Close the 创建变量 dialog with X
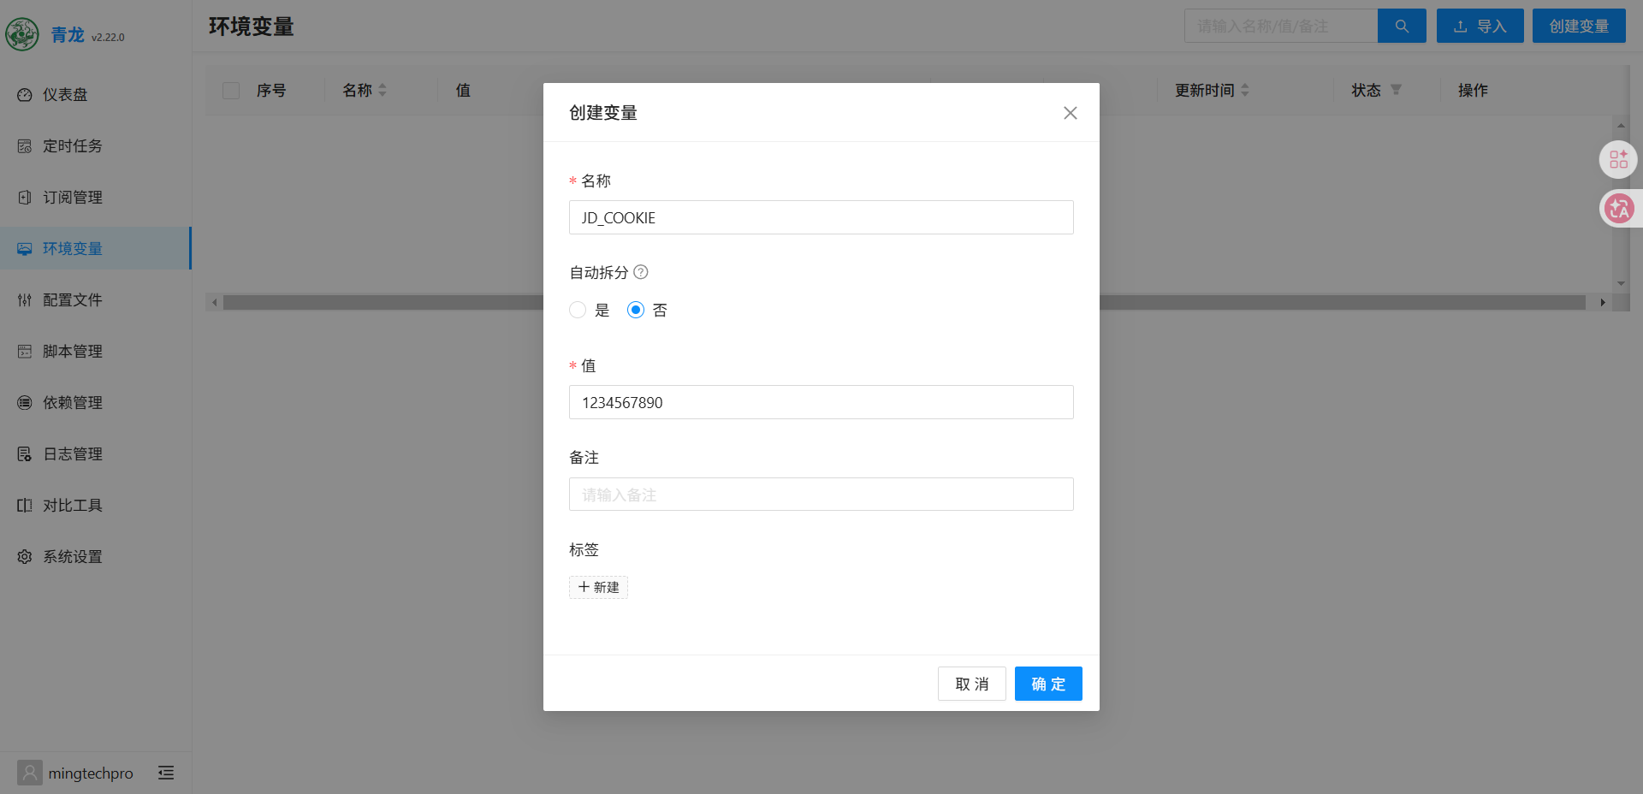 pyautogui.click(x=1070, y=113)
